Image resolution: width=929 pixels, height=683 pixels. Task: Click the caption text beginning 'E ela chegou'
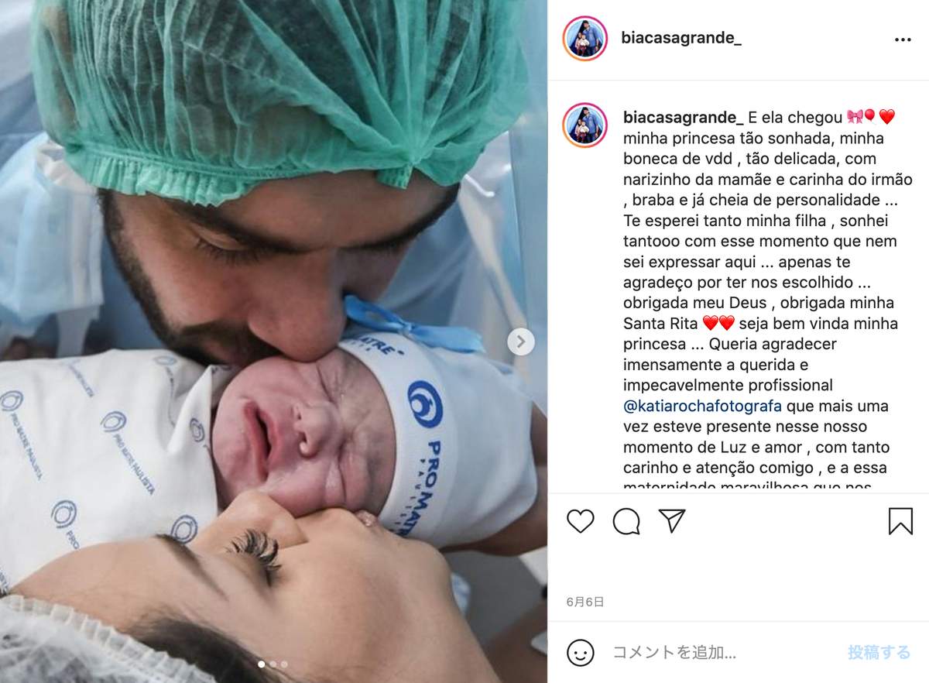pyautogui.click(x=768, y=302)
